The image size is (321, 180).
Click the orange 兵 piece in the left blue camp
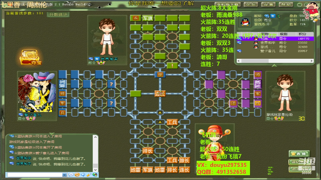tap(63, 112)
